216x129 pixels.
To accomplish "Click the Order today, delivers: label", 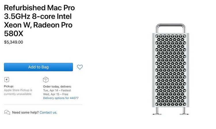I will click(57, 86).
